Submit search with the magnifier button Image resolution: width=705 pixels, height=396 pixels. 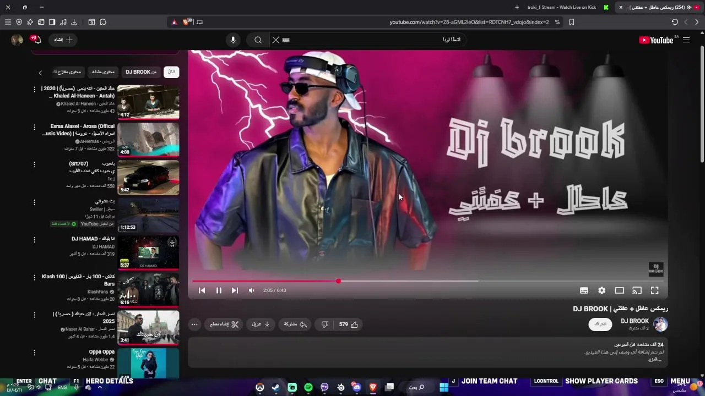pos(258,40)
